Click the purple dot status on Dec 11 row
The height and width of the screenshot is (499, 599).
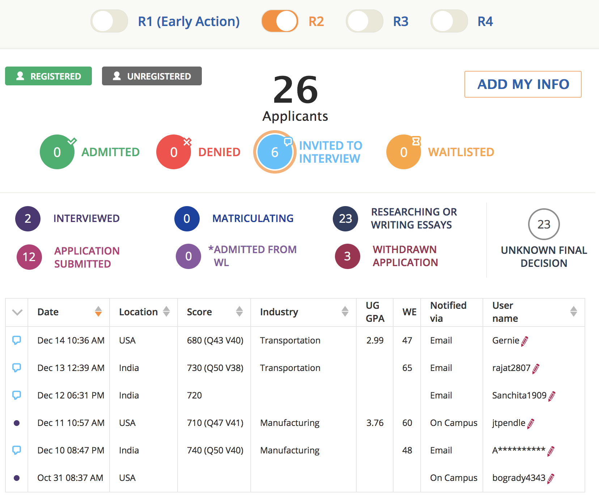17,423
